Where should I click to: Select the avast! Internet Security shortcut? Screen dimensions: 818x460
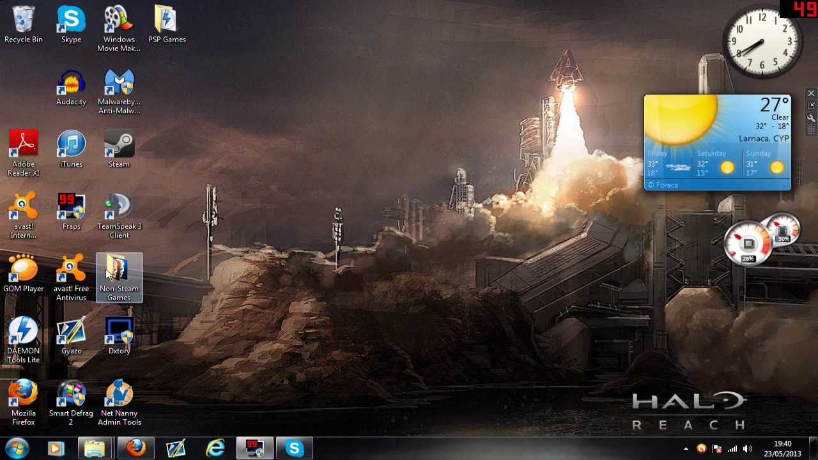(23, 216)
